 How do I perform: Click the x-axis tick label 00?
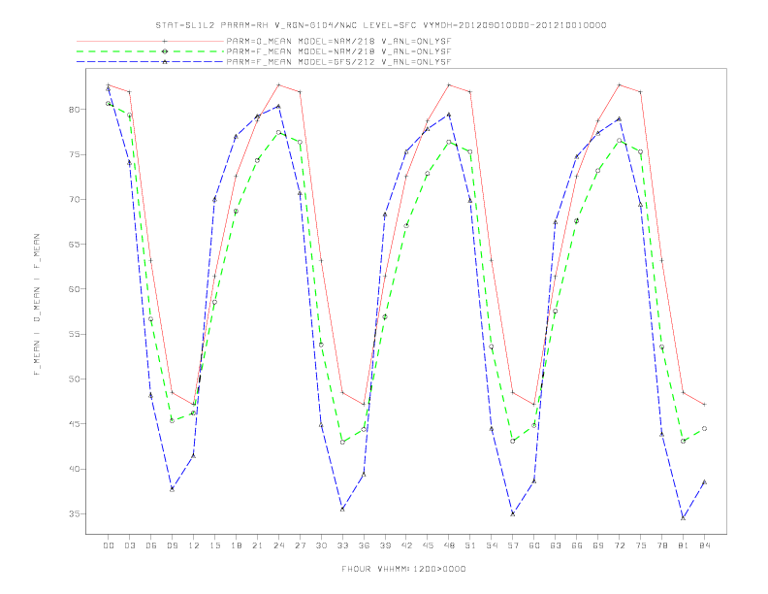(x=109, y=545)
